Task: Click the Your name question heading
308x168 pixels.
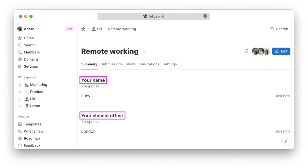Action: 93,80
